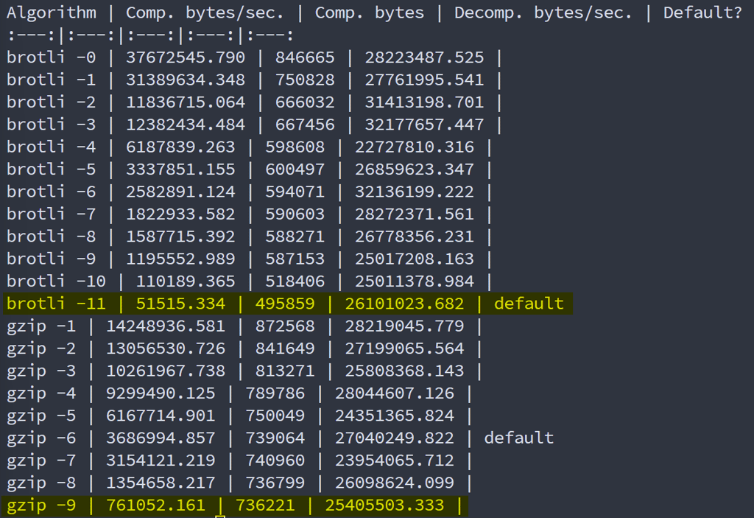Click value 750828
Viewport: 754px width, 518px height.
305,80
